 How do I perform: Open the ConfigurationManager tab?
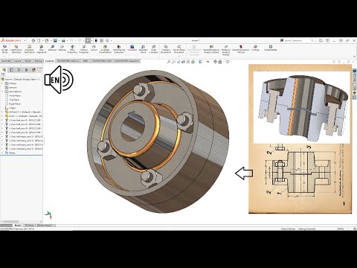(x=19, y=70)
